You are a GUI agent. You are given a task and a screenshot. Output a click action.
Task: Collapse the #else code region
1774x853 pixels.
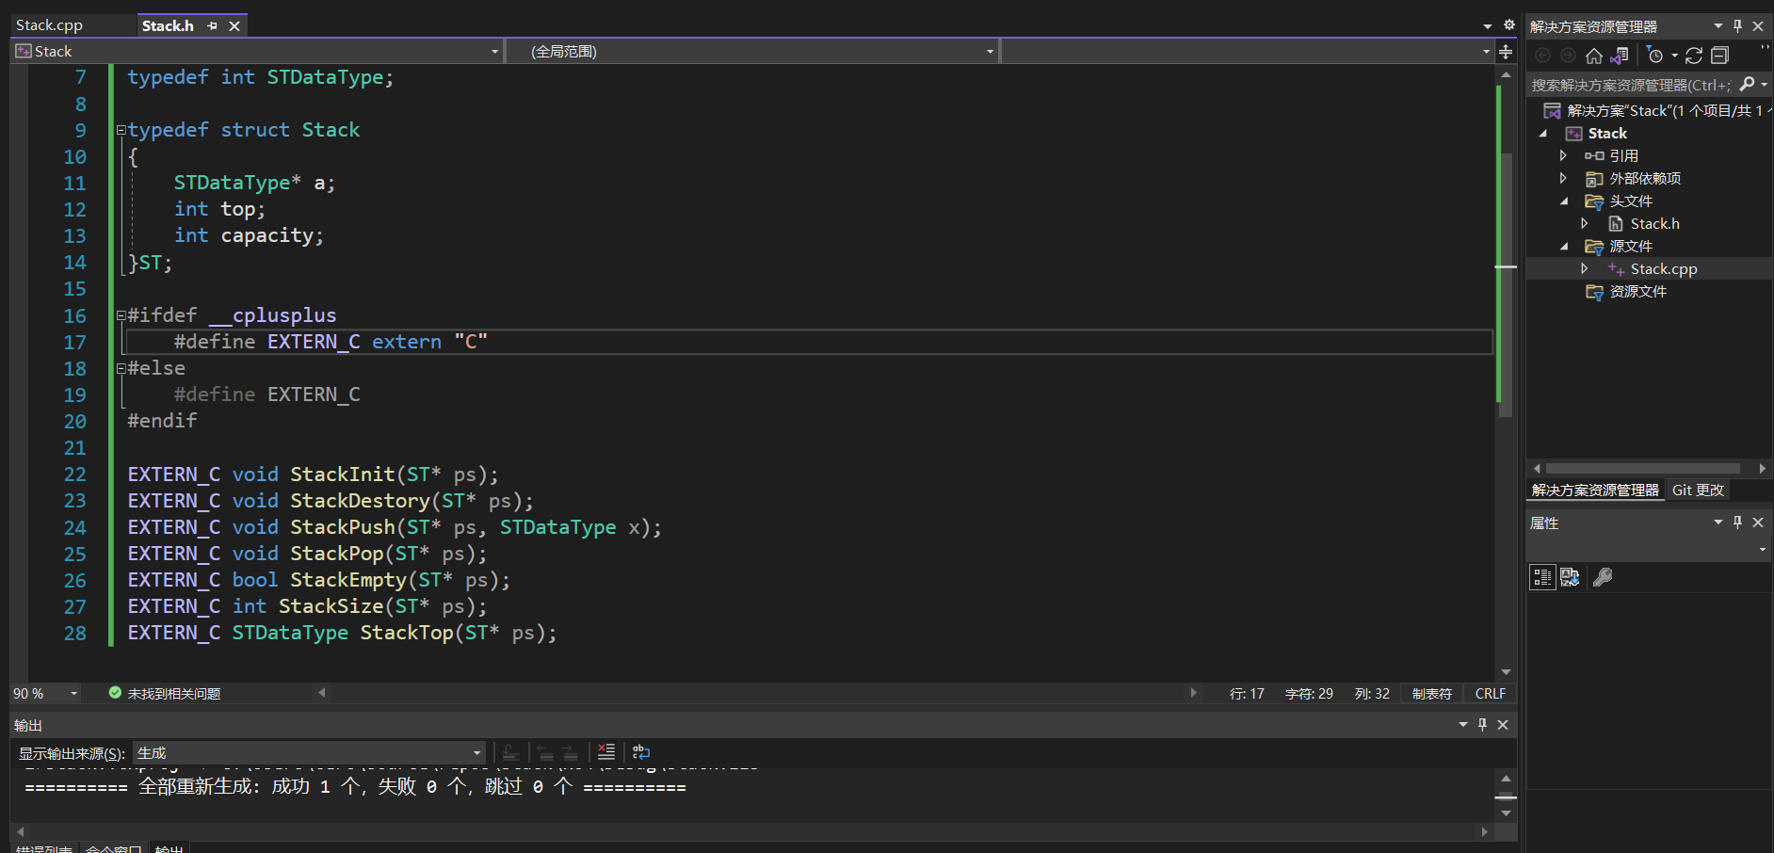click(121, 368)
